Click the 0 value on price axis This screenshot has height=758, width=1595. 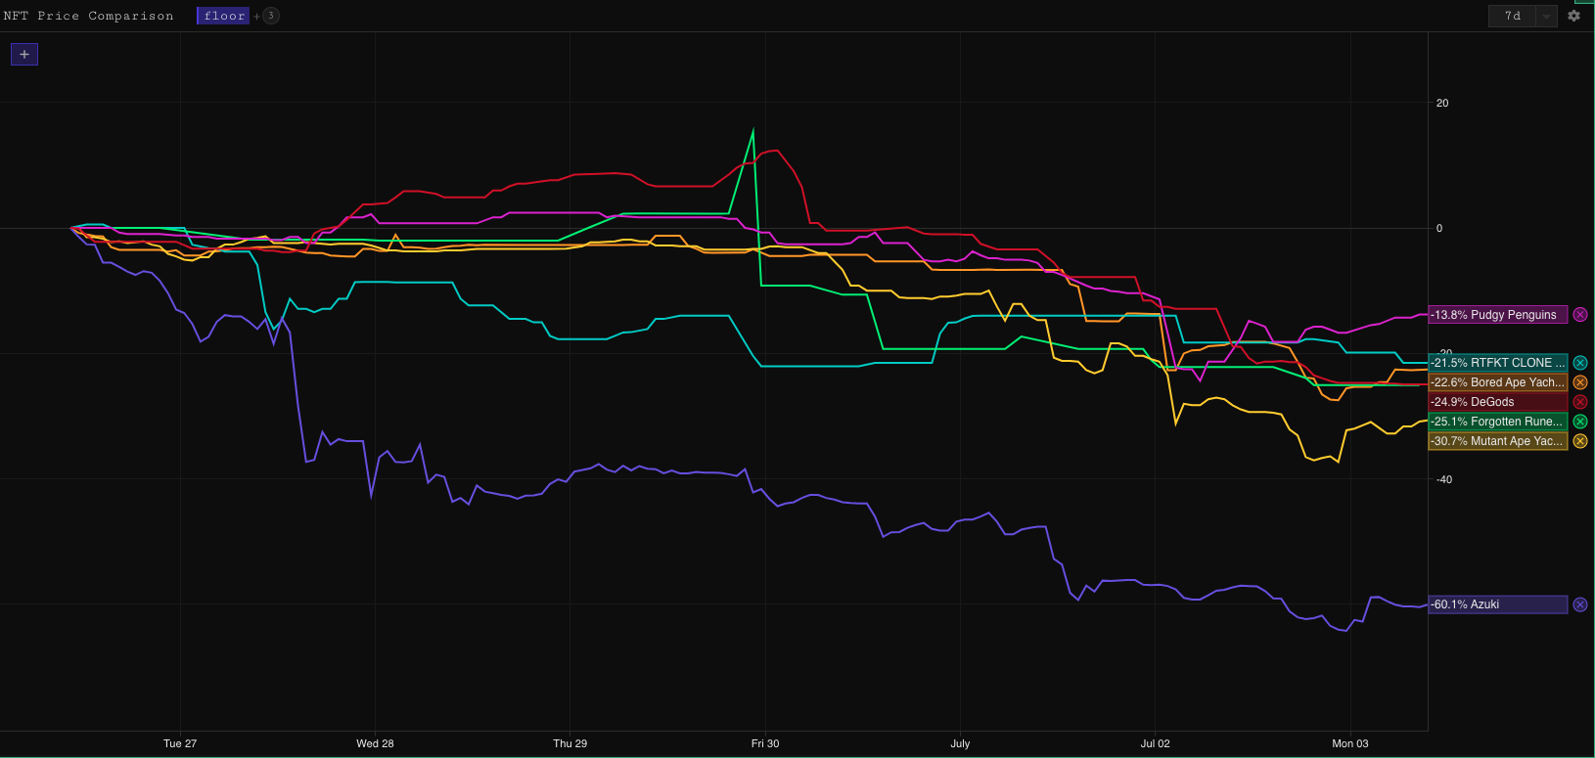coord(1439,228)
